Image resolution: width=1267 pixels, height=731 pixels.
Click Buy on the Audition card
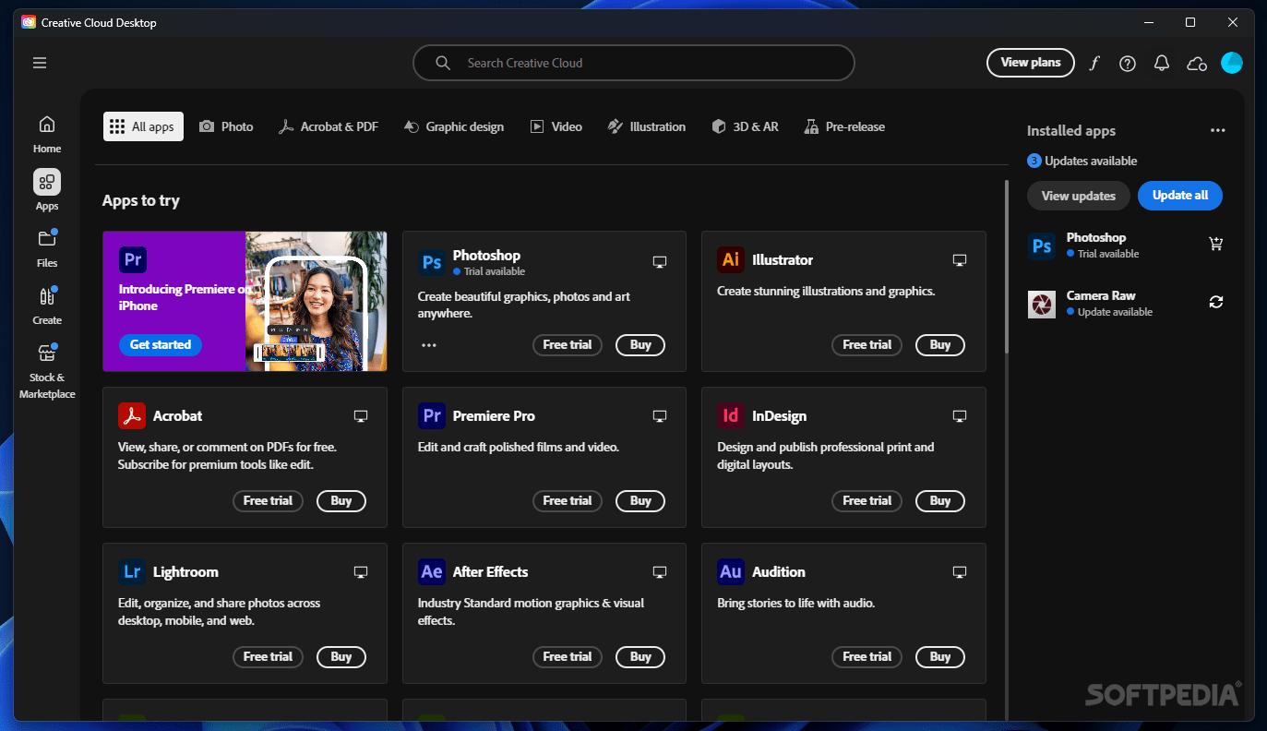point(940,657)
